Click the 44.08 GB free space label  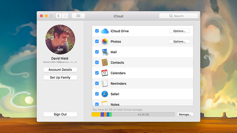click(x=143, y=115)
